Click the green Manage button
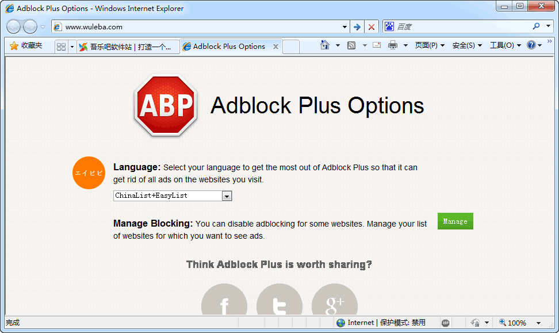This screenshot has width=559, height=333. 455,221
